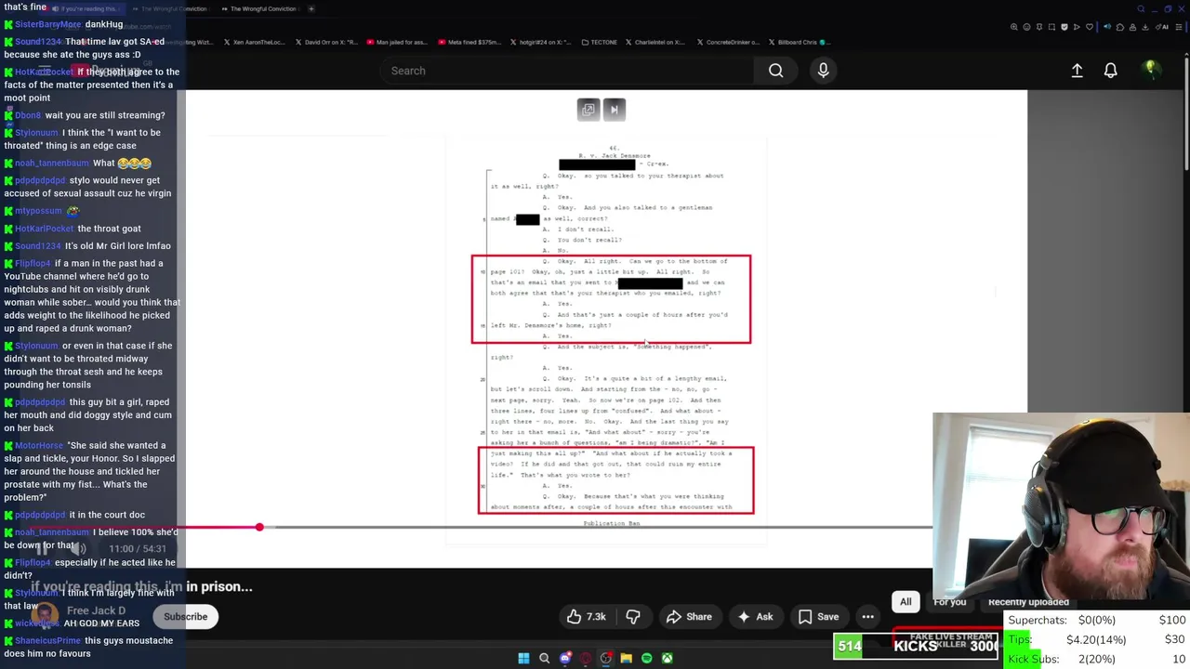Open the more actions ellipsis menu

[x=867, y=617]
